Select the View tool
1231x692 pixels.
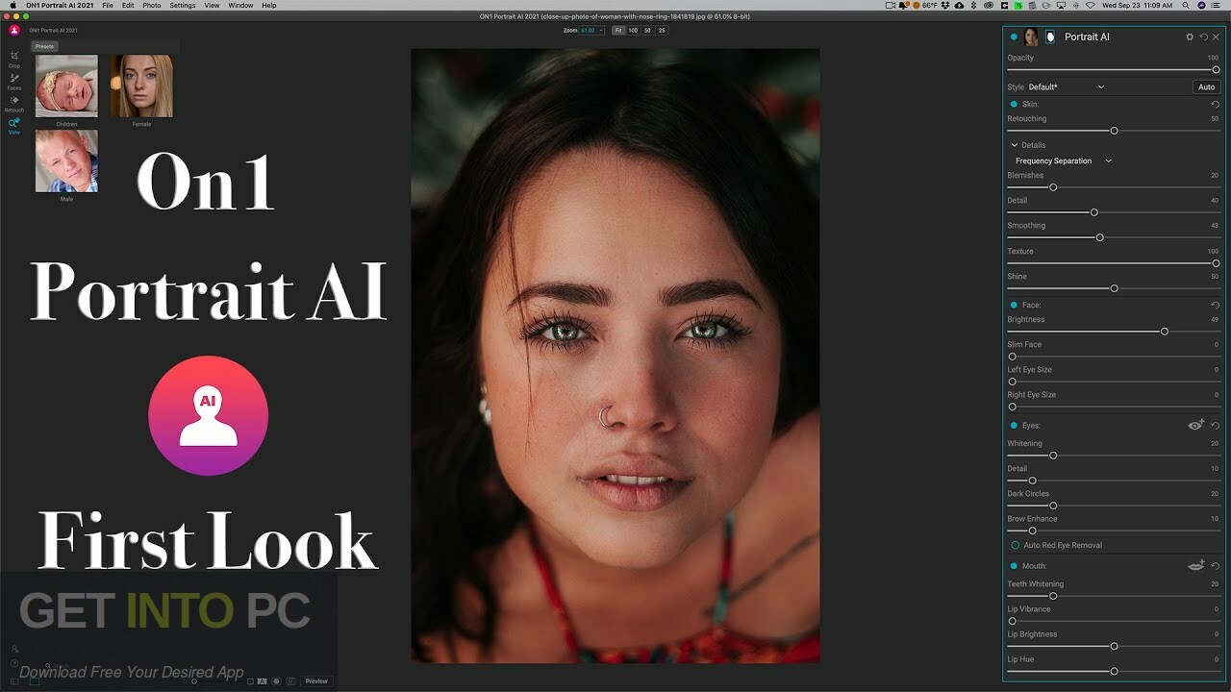coord(14,125)
